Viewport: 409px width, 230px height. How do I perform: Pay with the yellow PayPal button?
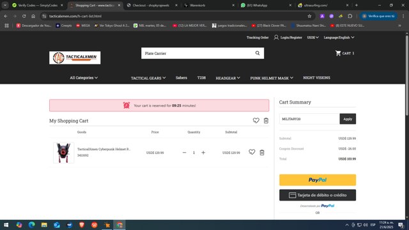318,180
